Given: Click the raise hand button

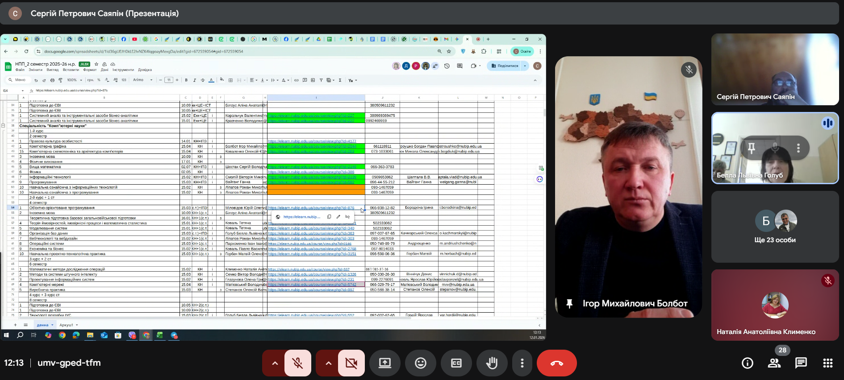Looking at the screenshot, I should (x=492, y=363).
